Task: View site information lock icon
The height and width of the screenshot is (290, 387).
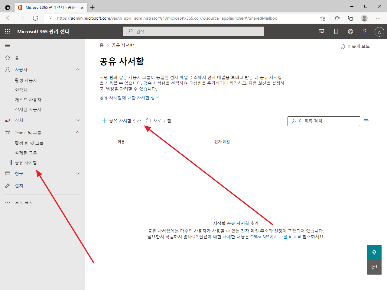Action: click(50, 18)
